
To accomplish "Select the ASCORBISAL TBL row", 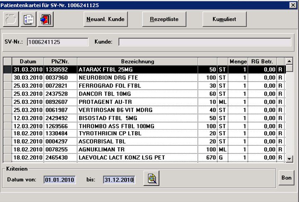I will tap(144, 142).
